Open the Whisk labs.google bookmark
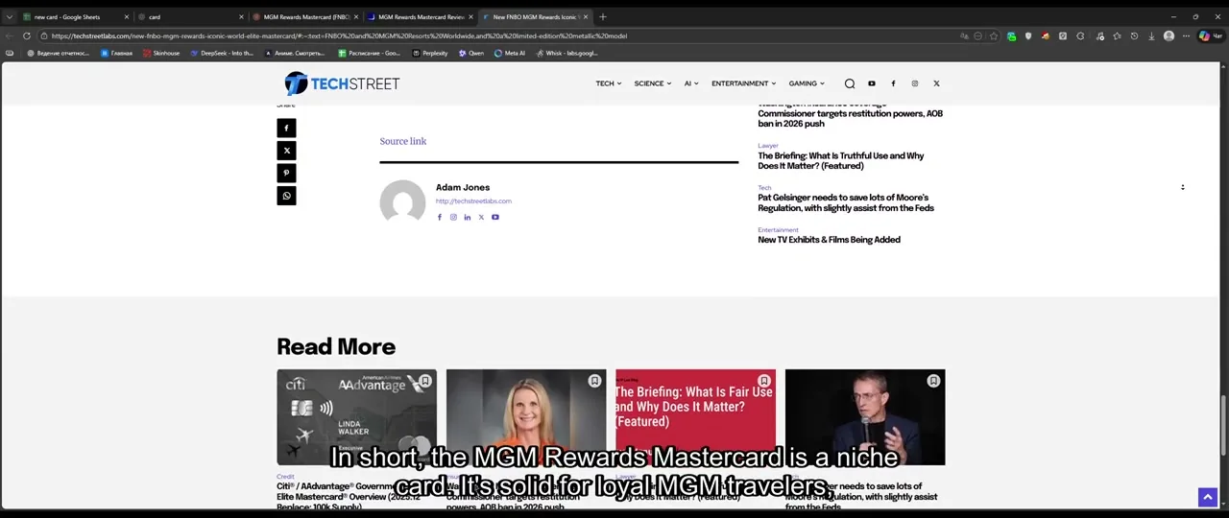 (566, 53)
